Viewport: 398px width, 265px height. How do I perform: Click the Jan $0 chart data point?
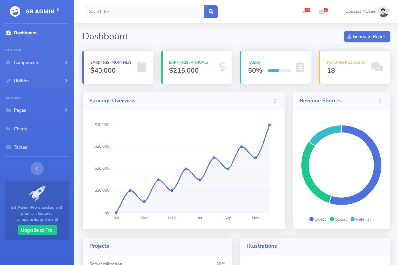coord(116,212)
